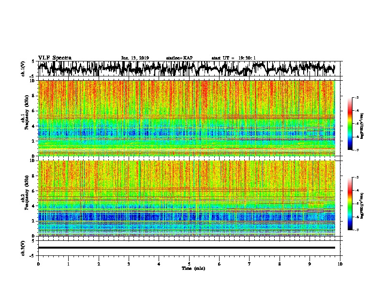
Task: Click the time axis tick label "3"
Action: click(x=129, y=264)
